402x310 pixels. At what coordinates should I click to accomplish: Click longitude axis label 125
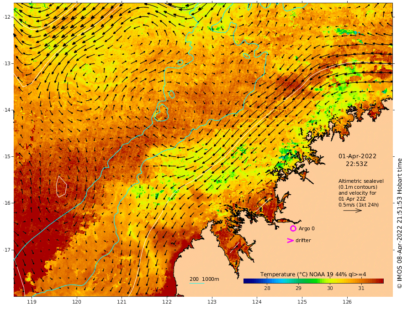click(302, 302)
